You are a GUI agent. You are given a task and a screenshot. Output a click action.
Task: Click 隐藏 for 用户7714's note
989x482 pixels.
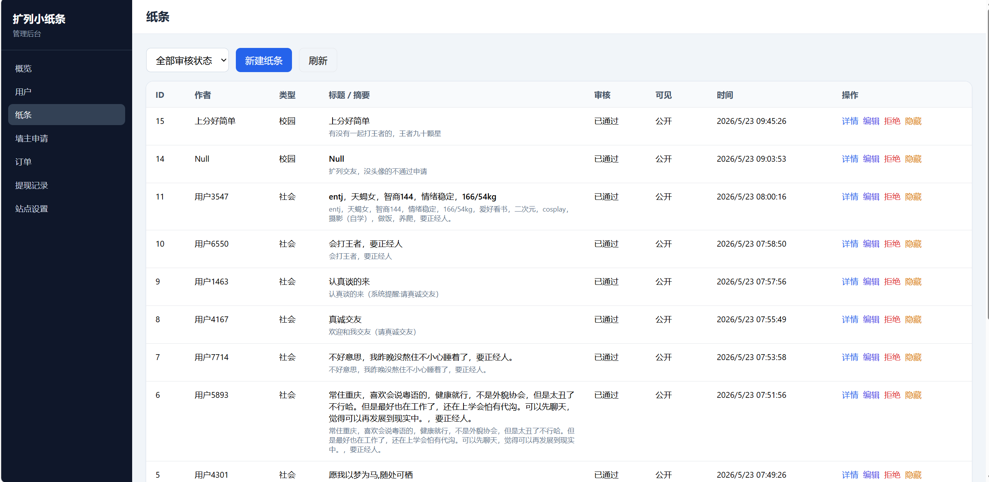point(913,357)
